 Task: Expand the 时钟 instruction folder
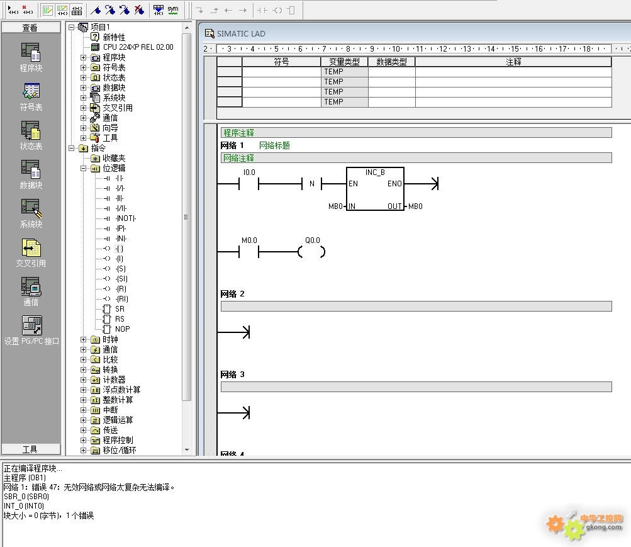point(83,339)
